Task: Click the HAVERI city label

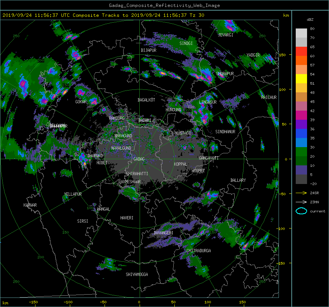Action: tap(127, 218)
